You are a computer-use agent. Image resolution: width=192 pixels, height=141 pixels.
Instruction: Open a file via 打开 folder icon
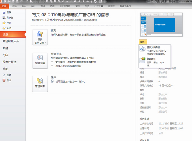[4, 23]
